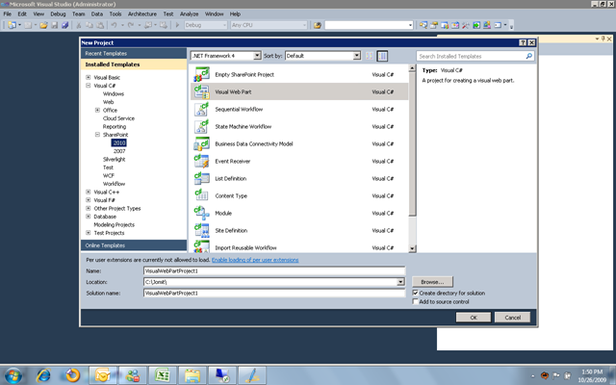
Task: Click the search magnifier in template search
Action: click(528, 56)
